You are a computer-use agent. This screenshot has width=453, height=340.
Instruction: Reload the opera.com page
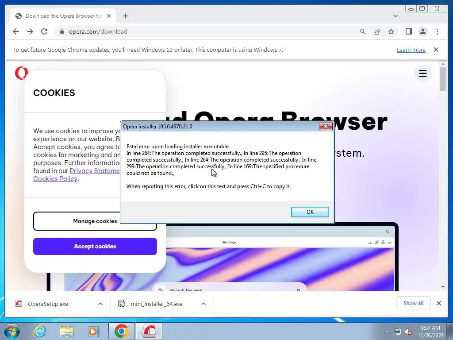[44, 31]
